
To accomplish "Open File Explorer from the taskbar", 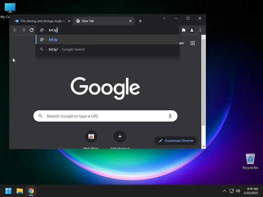I will click(20, 191).
